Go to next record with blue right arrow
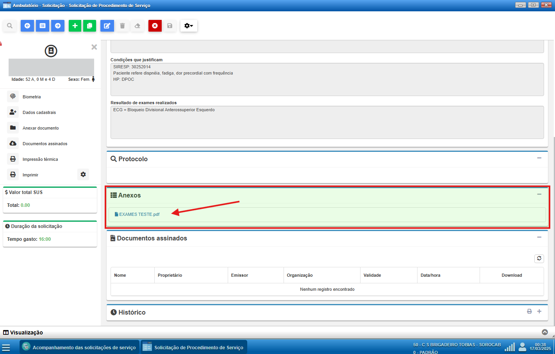 click(x=58, y=26)
